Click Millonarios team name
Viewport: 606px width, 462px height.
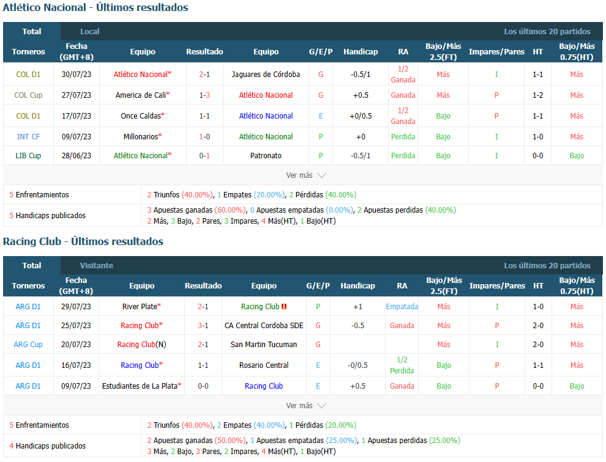tap(141, 137)
